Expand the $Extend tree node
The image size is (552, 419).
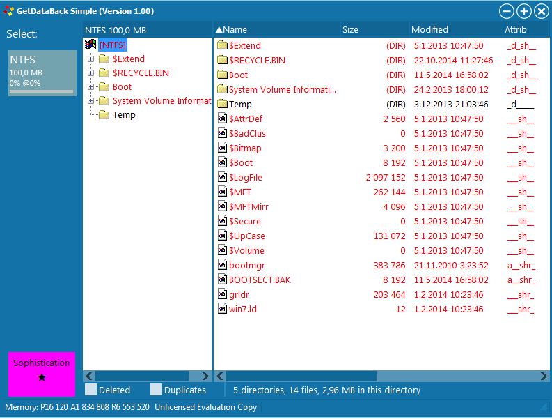click(x=90, y=59)
